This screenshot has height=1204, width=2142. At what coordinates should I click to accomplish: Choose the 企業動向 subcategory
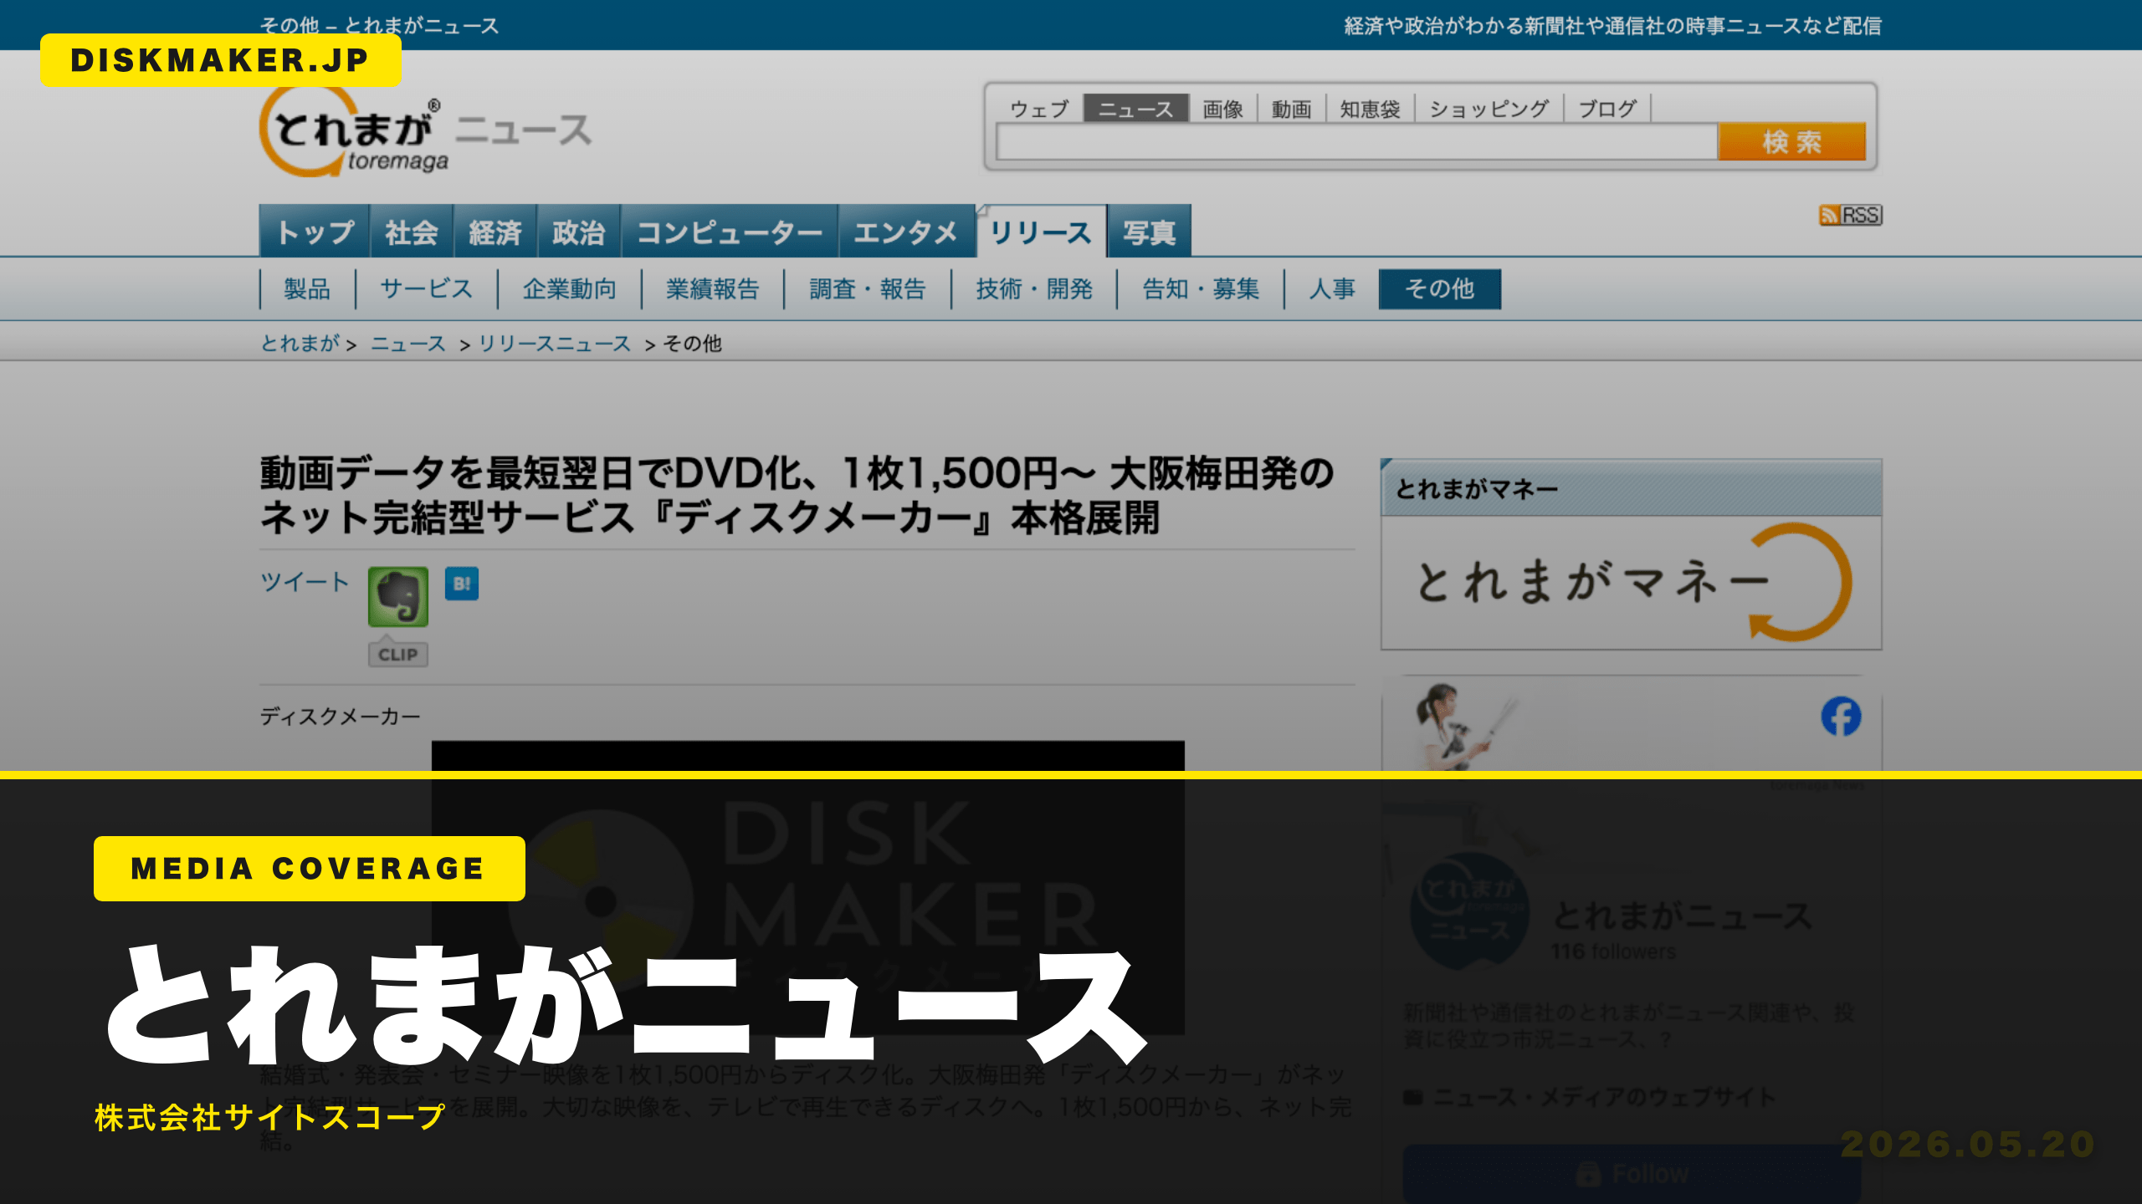(570, 289)
